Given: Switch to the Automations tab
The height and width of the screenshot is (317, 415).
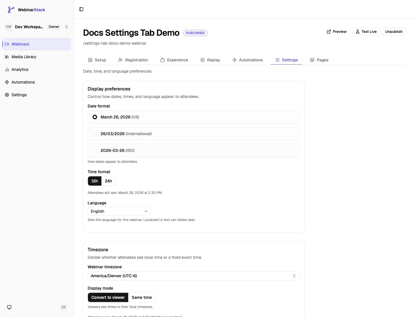Looking at the screenshot, I should pos(248,60).
